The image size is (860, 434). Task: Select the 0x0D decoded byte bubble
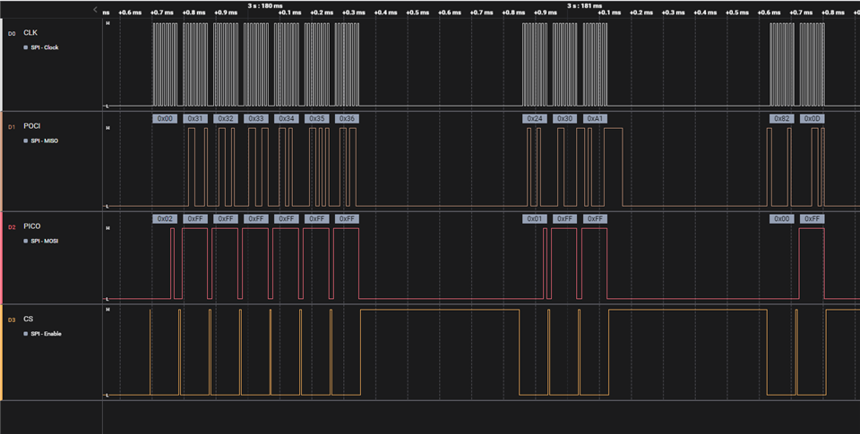813,118
